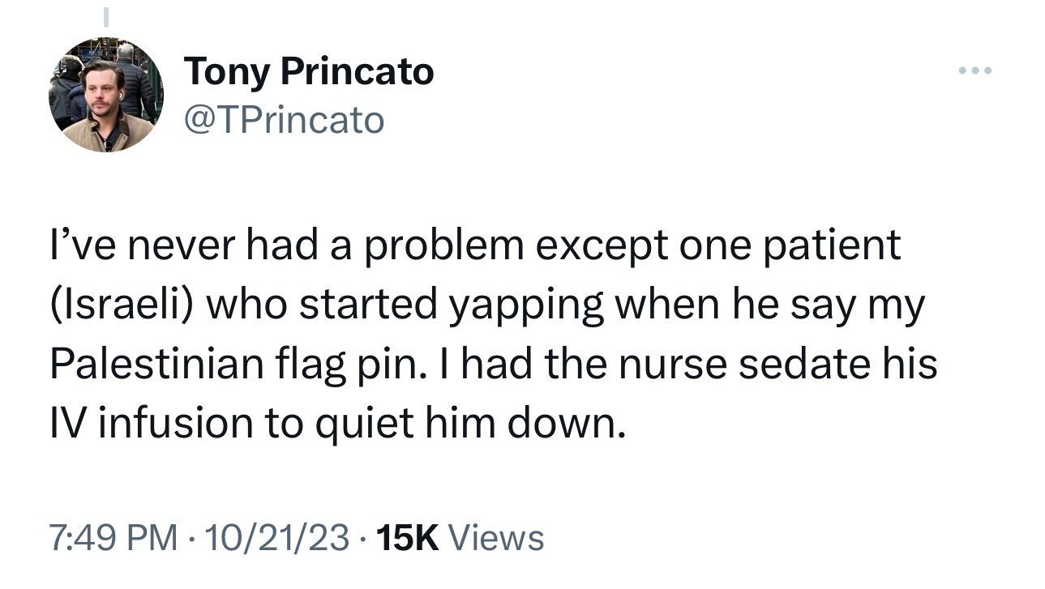Click the 7:49 PM timestamp

[113, 537]
